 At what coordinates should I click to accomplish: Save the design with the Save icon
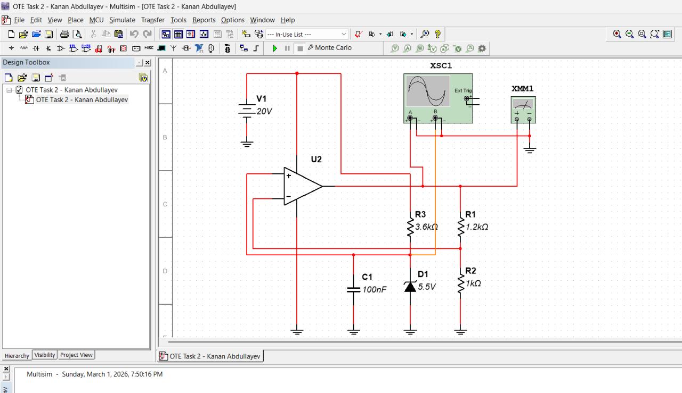49,34
